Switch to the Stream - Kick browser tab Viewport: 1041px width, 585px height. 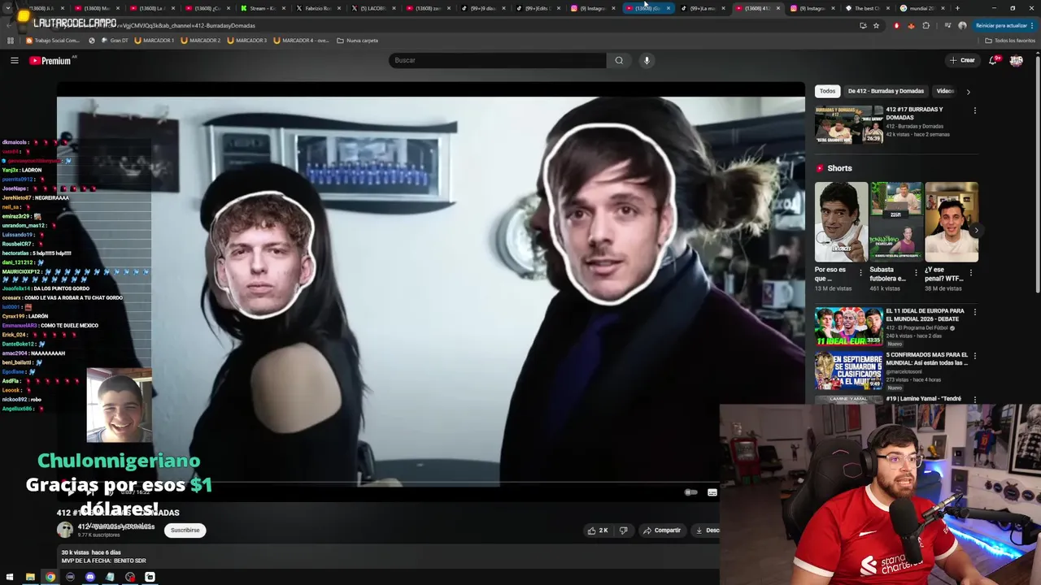coord(262,8)
